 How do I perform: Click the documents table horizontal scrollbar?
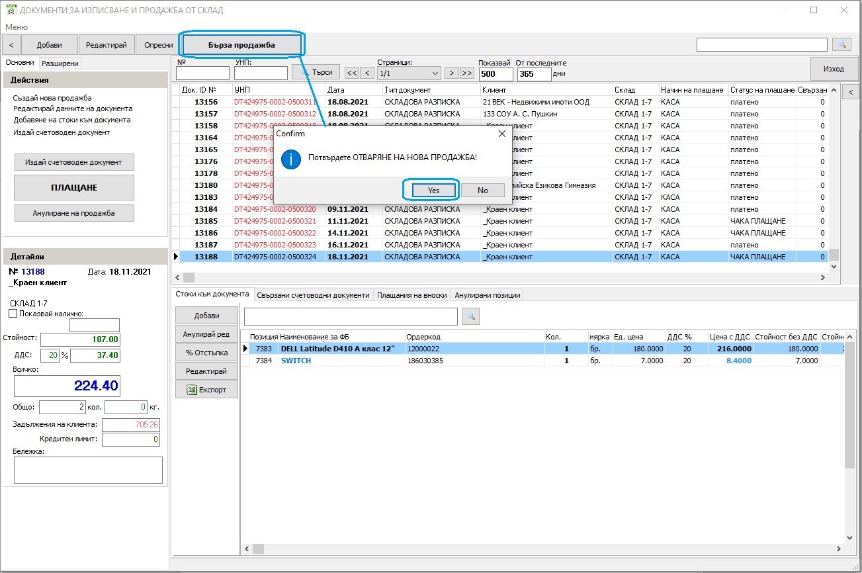(500, 277)
